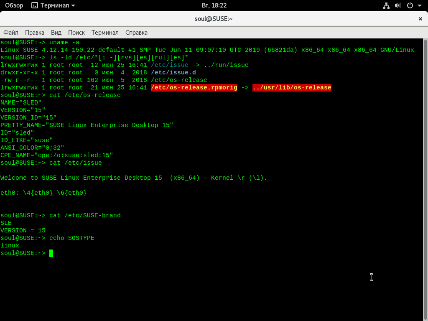Screen dimensions: 428x321
Task: Click the 'cat /etc/issue' command
Action: click(76, 163)
